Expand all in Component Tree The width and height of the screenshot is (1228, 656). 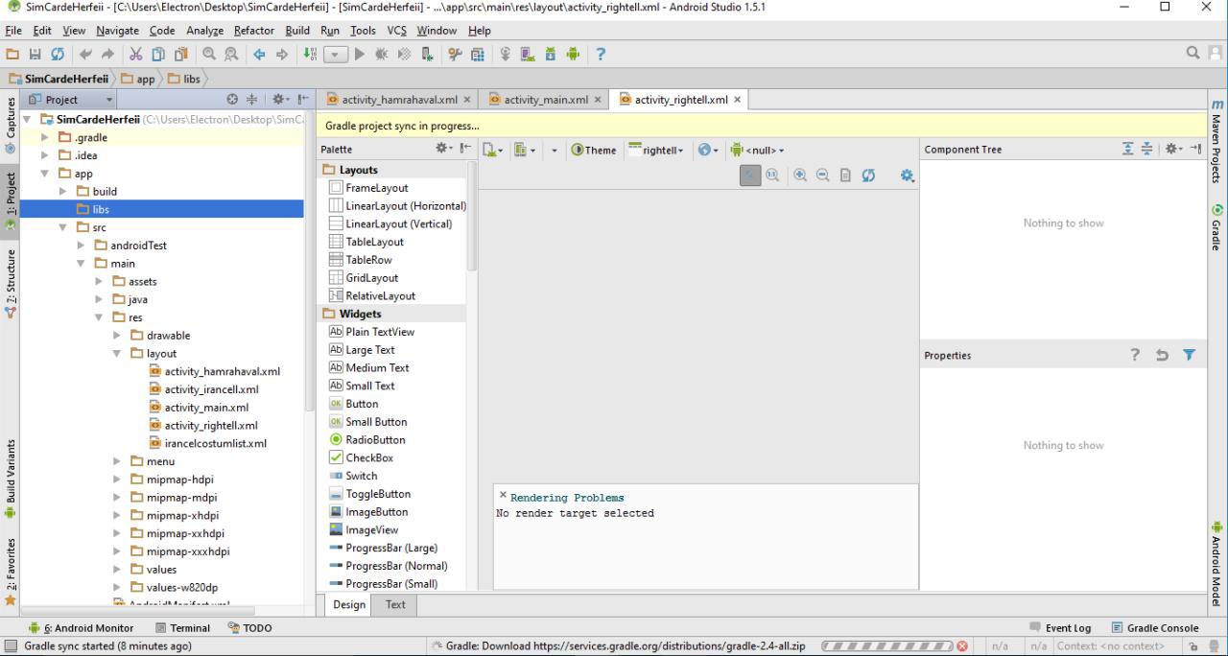(1127, 149)
